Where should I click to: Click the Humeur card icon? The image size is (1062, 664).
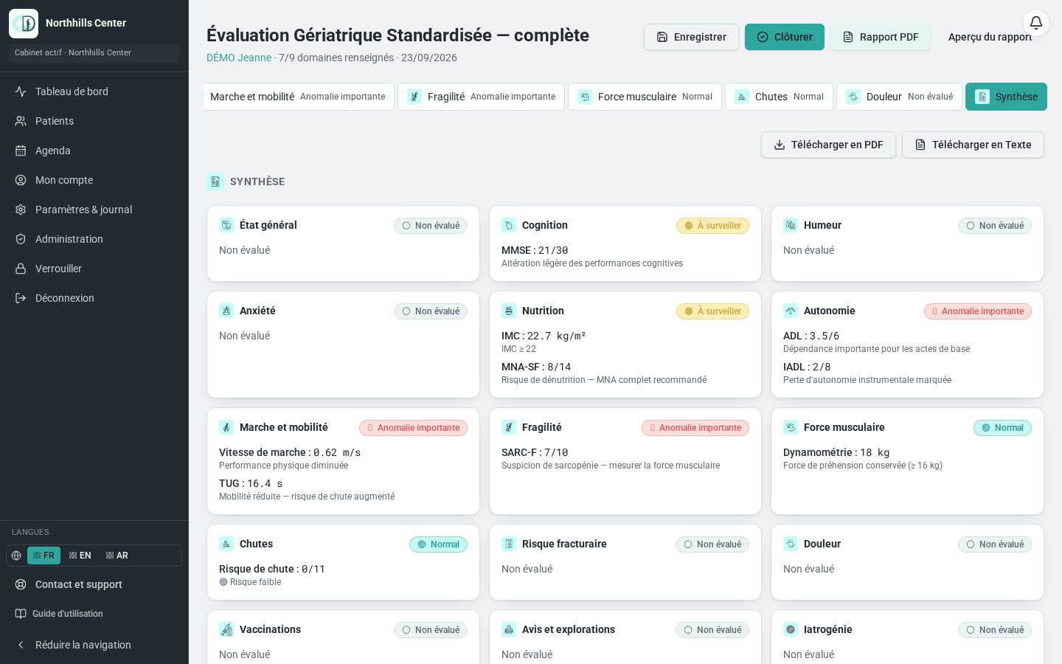pos(791,225)
